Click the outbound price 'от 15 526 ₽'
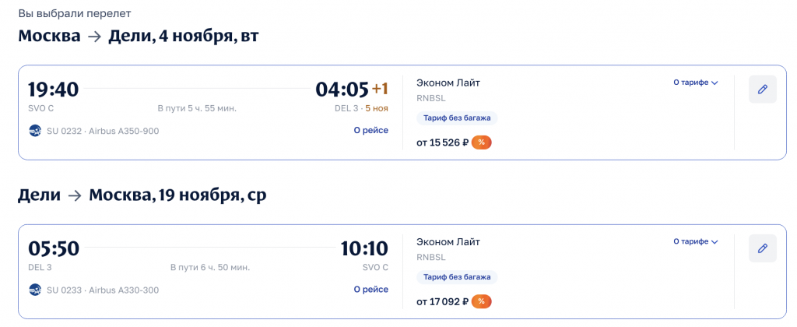The height and width of the screenshot is (327, 797). [x=442, y=142]
